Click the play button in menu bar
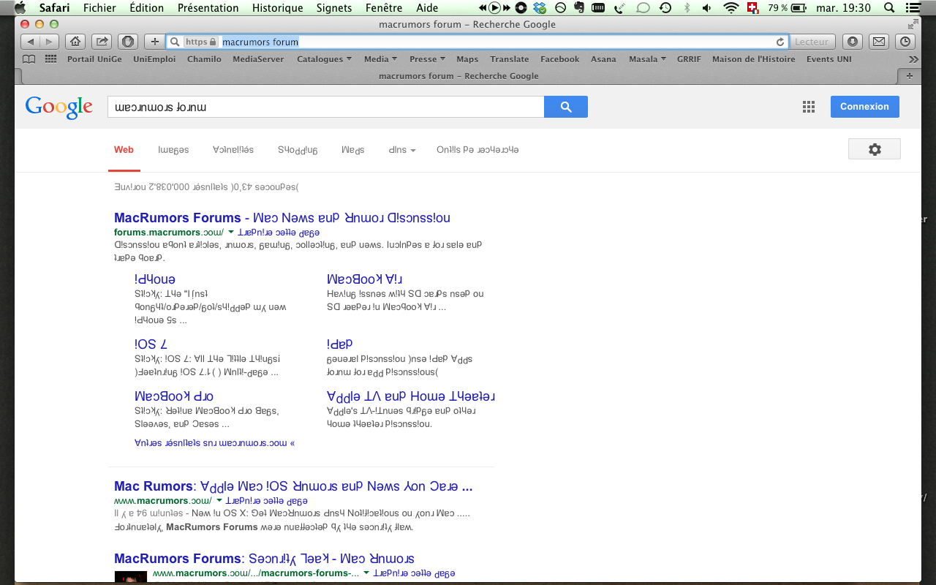The image size is (936, 585). (x=494, y=8)
